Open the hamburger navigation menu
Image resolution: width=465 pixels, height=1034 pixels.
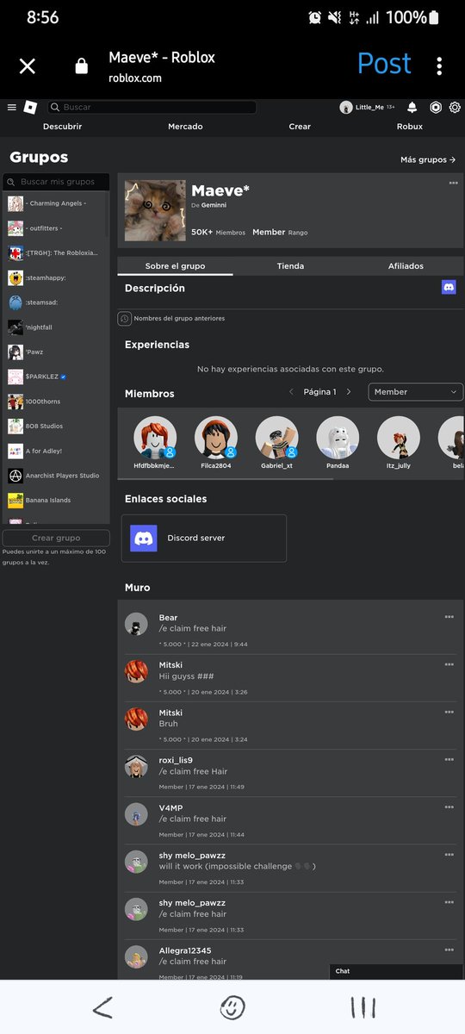coord(11,108)
